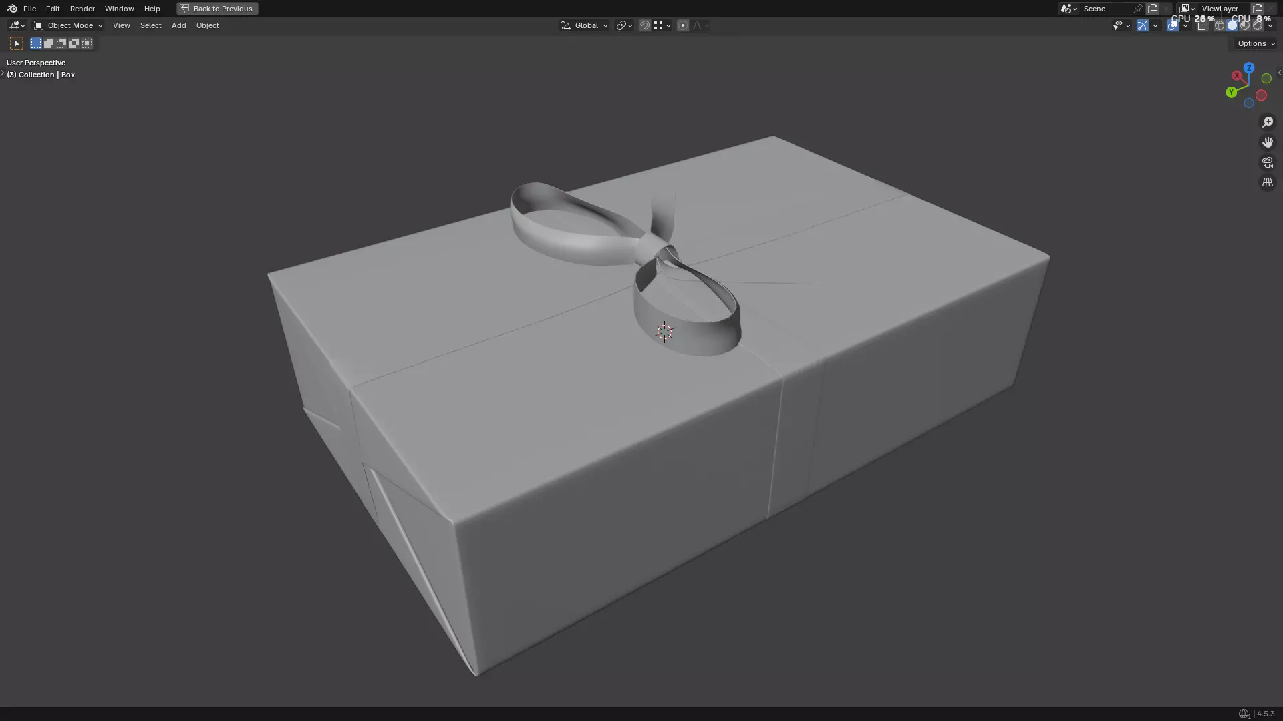
Task: Open the Render menu
Action: pyautogui.click(x=82, y=9)
